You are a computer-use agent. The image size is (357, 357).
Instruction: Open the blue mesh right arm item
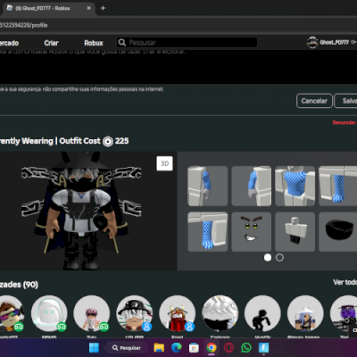click(252, 186)
